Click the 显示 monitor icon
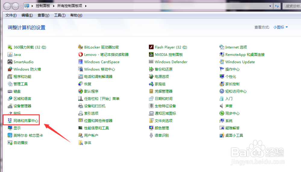Screen dimensions: 301x172 tap(10, 128)
